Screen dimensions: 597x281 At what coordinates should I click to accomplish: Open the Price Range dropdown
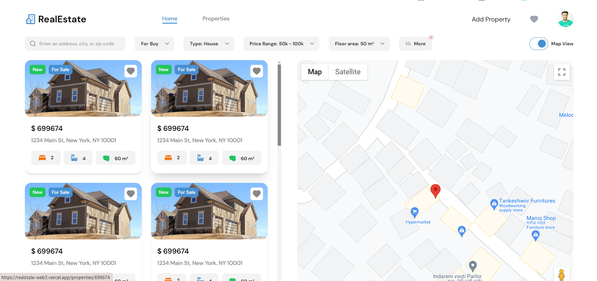[x=281, y=44]
